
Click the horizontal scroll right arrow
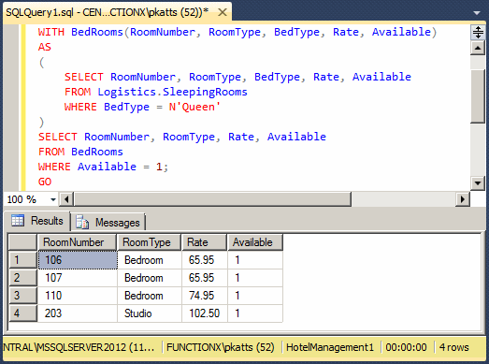click(463, 199)
